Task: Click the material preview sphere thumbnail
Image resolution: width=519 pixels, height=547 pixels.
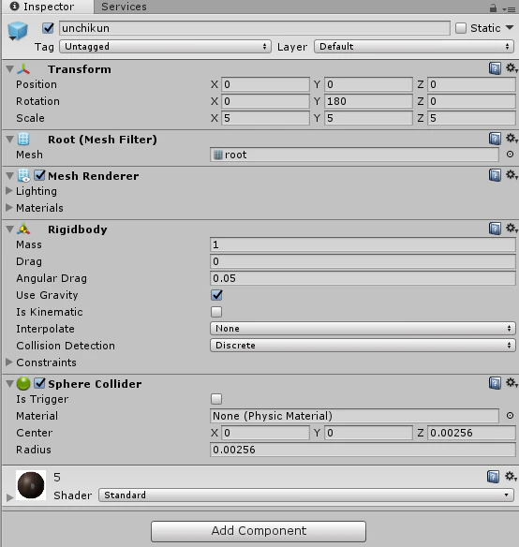Action: (x=31, y=485)
